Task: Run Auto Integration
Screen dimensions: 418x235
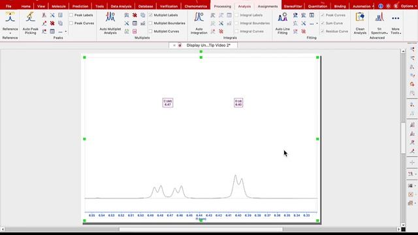Action: tap(199, 23)
